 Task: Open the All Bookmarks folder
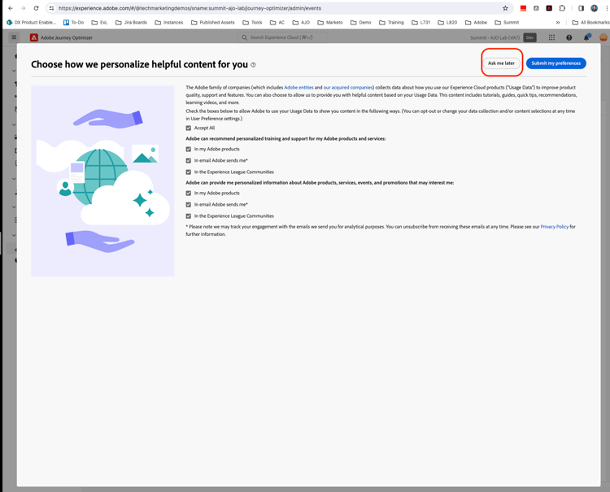pos(590,23)
